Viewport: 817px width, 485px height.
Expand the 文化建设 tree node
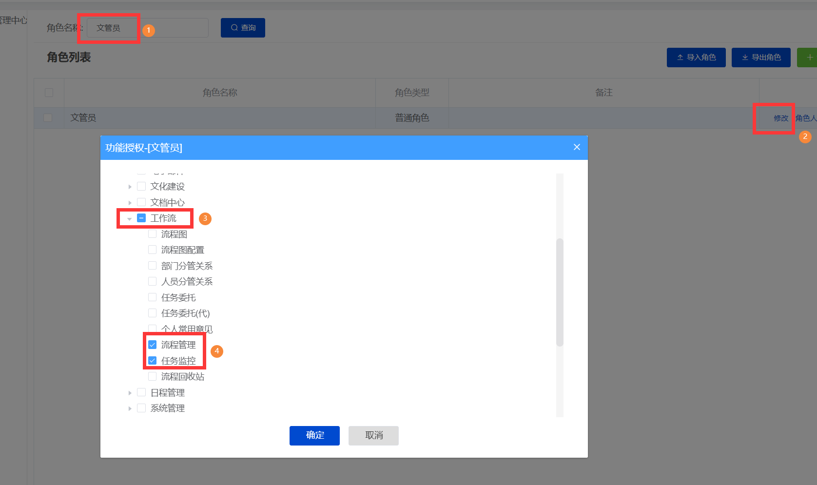pos(130,187)
